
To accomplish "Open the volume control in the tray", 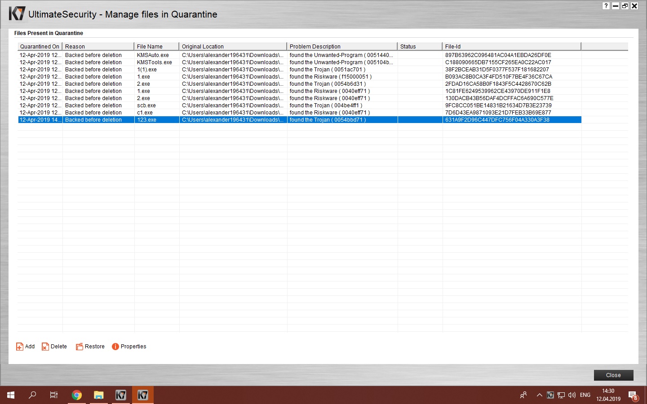I will [x=572, y=395].
